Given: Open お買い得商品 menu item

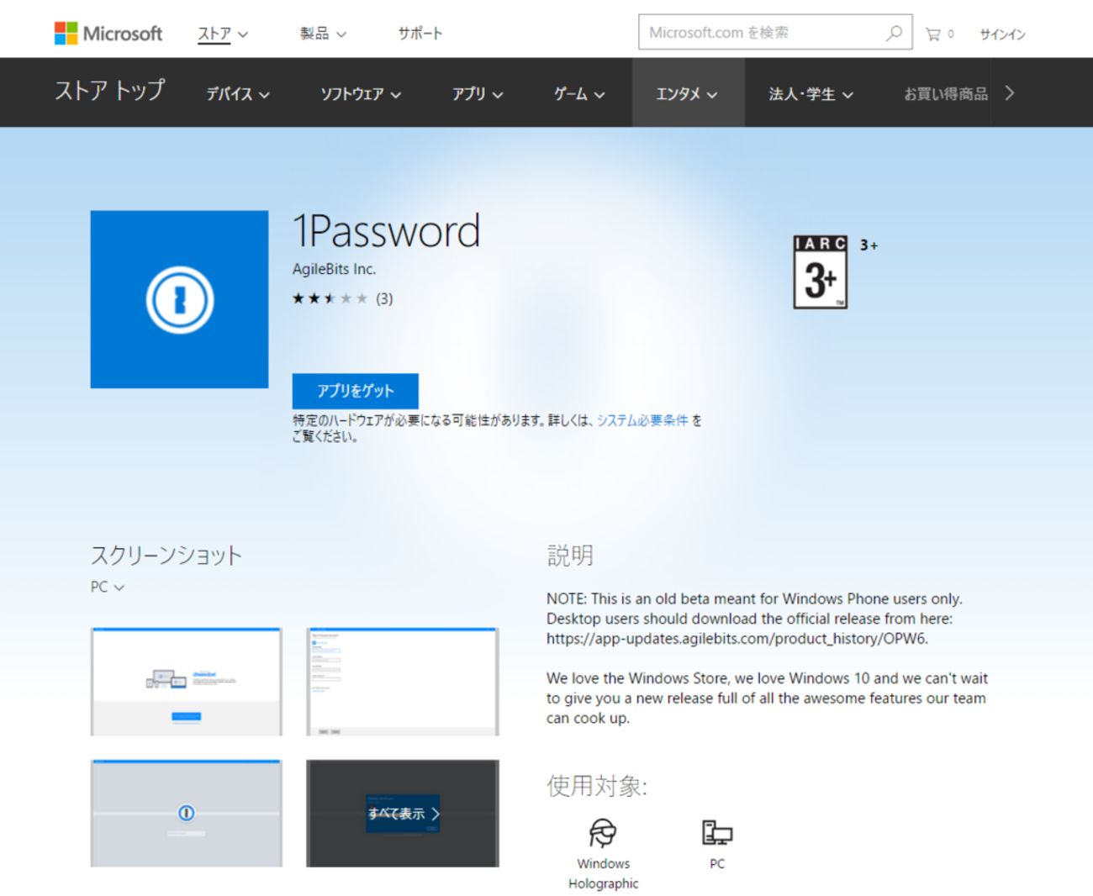Looking at the screenshot, I should tap(946, 94).
